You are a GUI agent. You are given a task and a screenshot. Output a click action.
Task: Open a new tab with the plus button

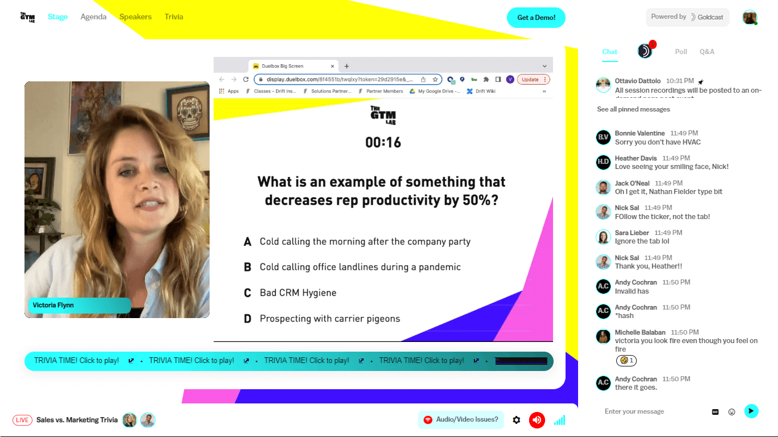click(x=347, y=66)
